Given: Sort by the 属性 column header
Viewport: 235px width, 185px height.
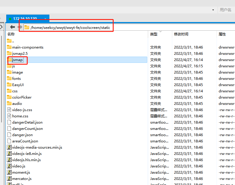Looking at the screenshot, I should (x=222, y=34).
